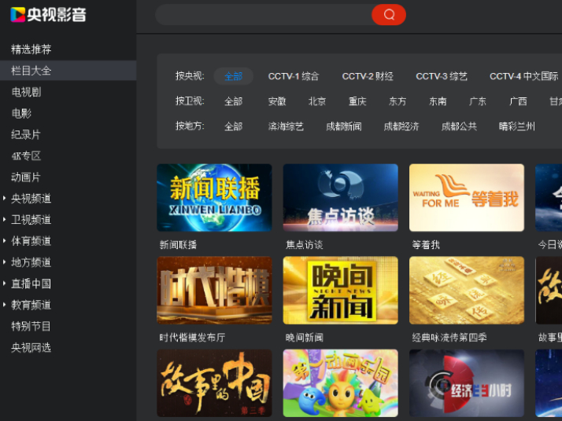Image resolution: width=562 pixels, height=421 pixels.
Task: Select 全部 in the 按卫视 filter row
Action: (233, 101)
